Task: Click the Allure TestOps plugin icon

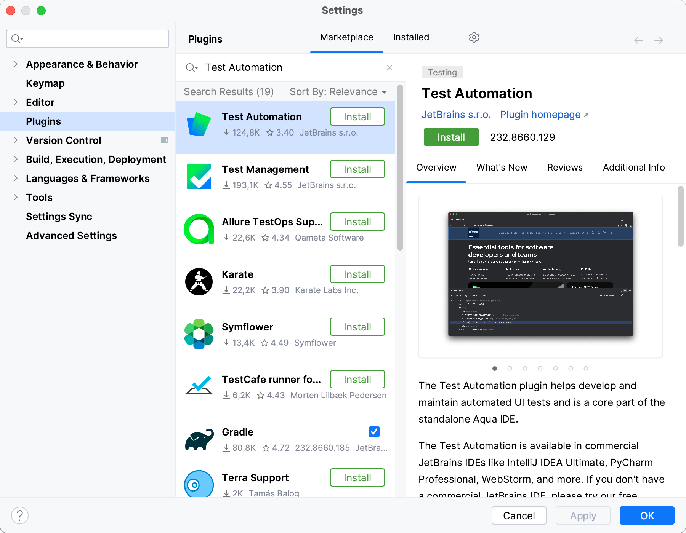Action: (x=199, y=229)
